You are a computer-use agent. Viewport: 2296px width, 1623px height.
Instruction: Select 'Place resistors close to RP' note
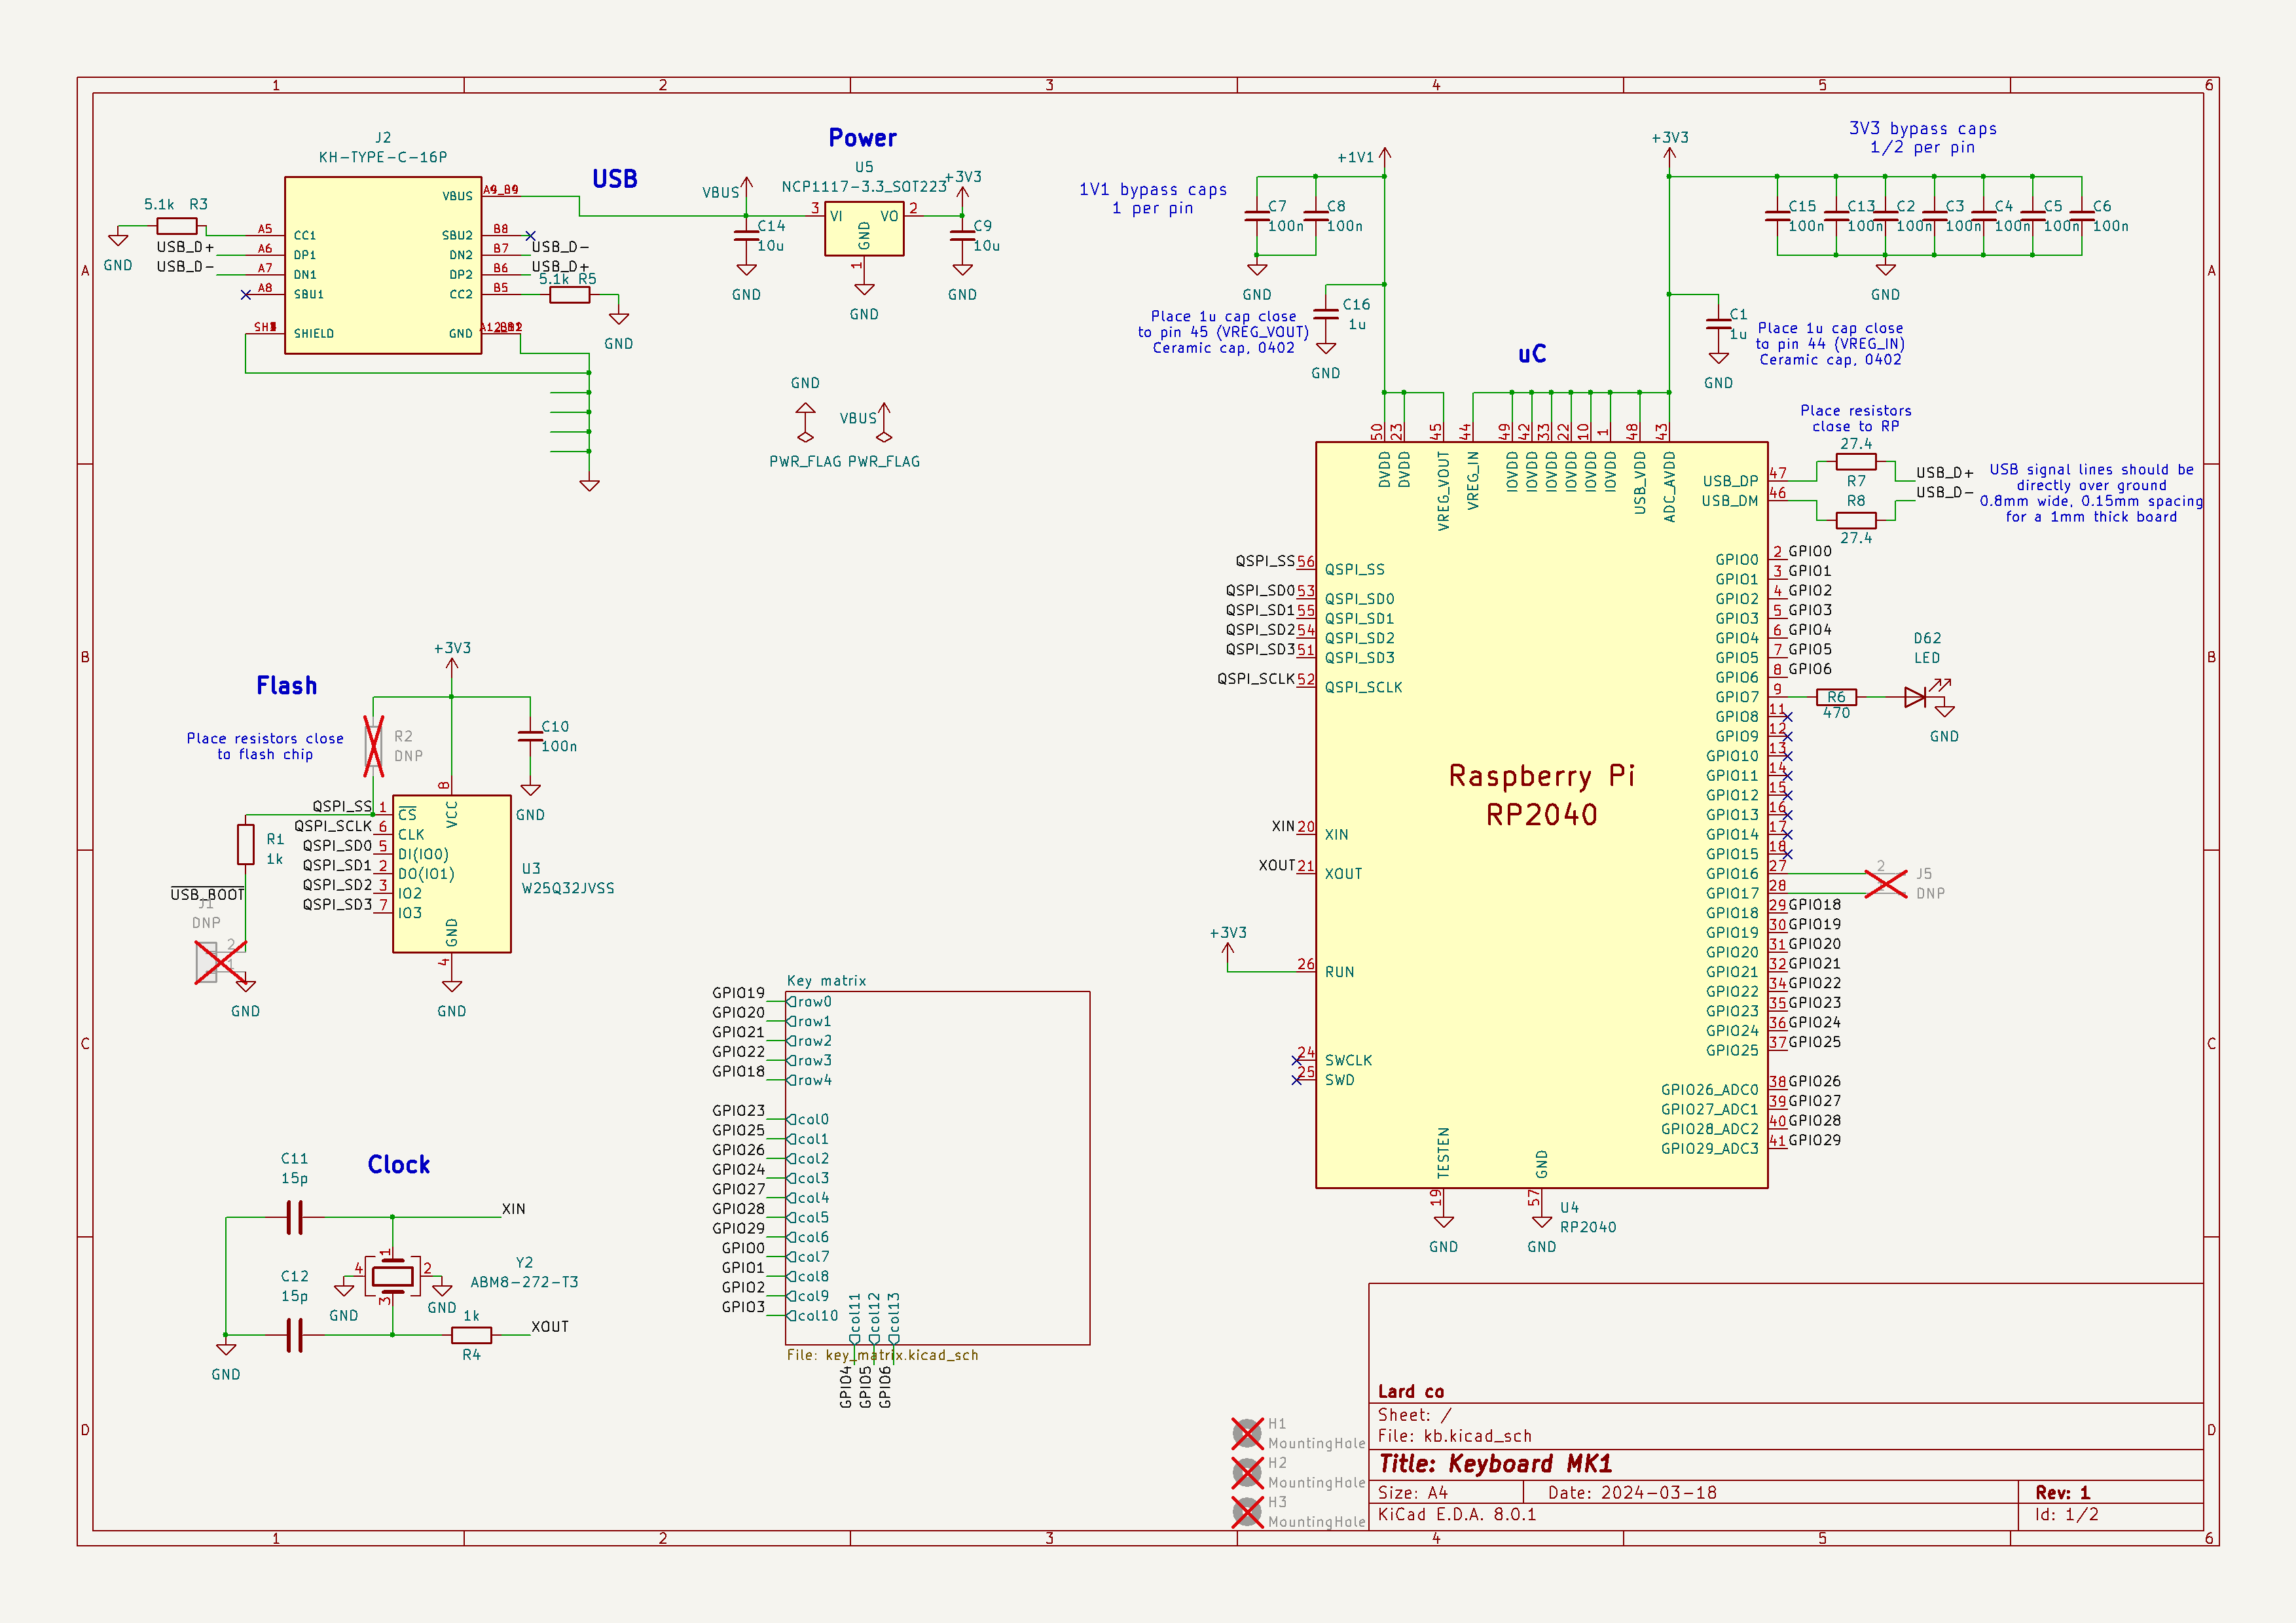[1855, 418]
